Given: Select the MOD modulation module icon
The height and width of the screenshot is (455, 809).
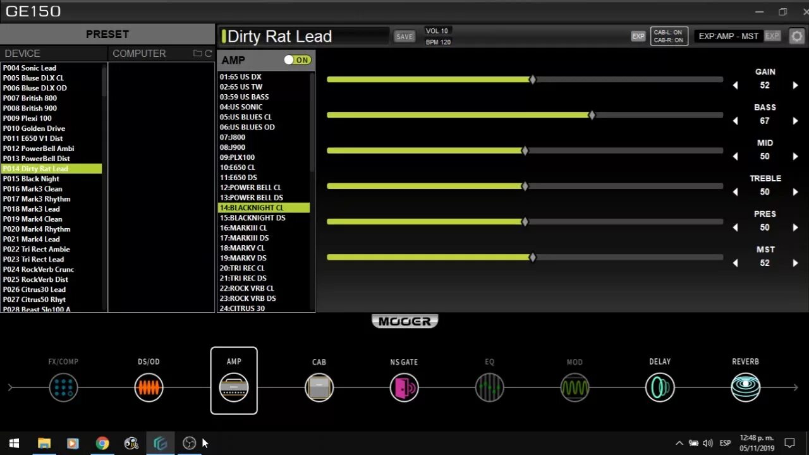Looking at the screenshot, I should [x=575, y=387].
